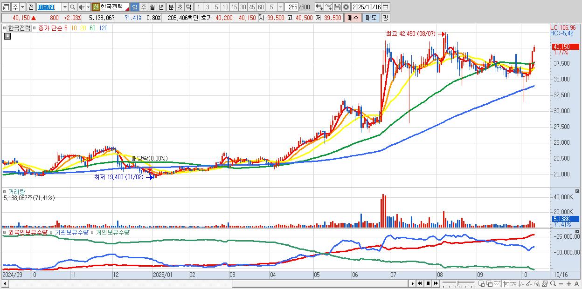The image size is (582, 289).
Task: Click the 거래량 volume indicator label
Action: click(16, 191)
